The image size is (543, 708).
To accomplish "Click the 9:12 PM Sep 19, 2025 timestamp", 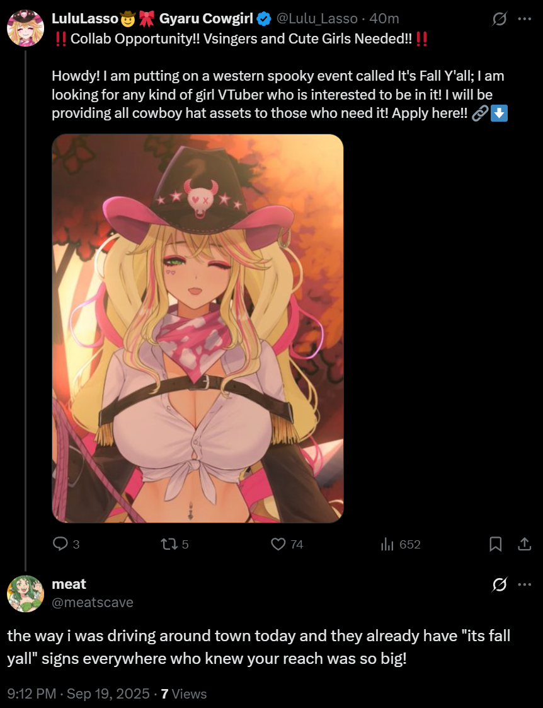I will pyautogui.click(x=79, y=693).
